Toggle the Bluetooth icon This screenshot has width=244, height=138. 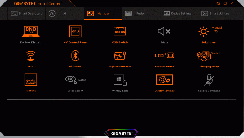75,55
